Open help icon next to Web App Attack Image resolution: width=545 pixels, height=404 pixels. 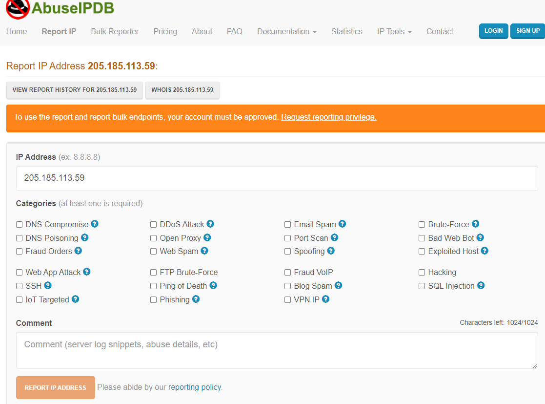pyautogui.click(x=87, y=272)
